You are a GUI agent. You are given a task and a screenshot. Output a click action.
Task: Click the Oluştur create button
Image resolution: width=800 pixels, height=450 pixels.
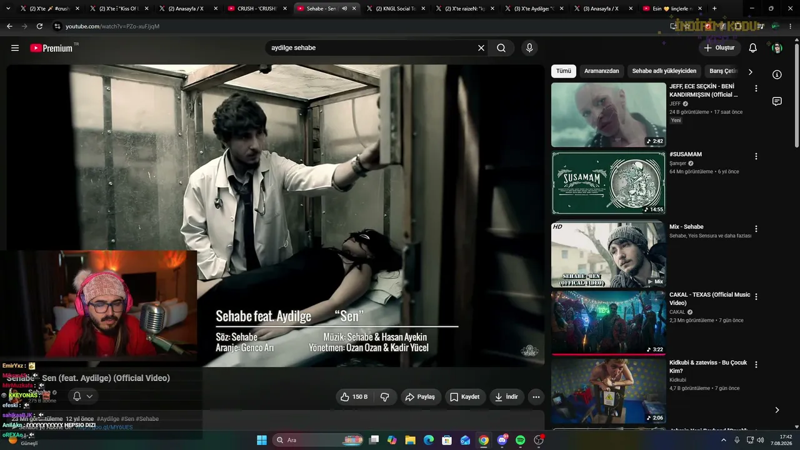[x=719, y=48]
